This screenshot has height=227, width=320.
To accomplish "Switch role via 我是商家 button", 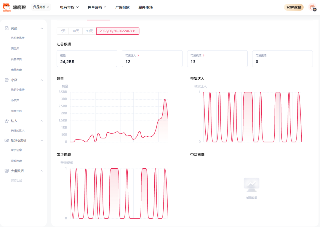I will [41, 7].
